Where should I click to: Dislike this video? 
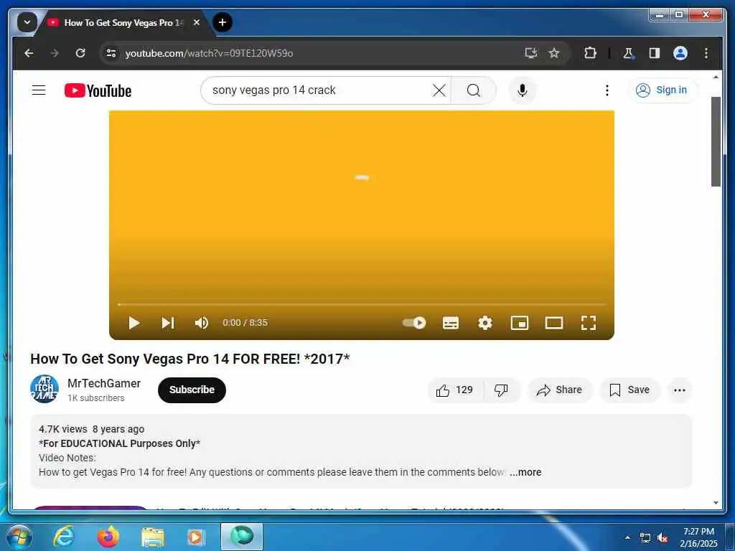click(x=502, y=390)
